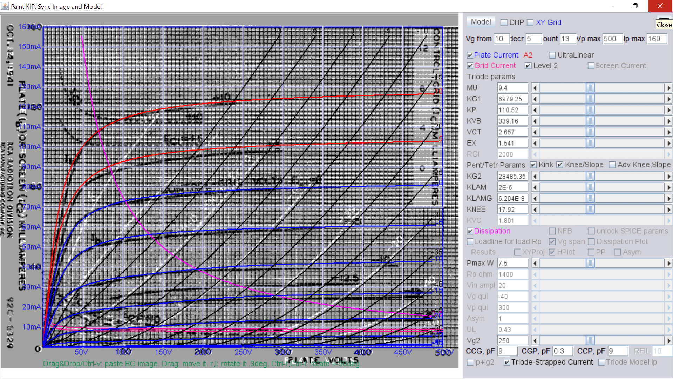This screenshot has height=379, width=673.
Task: Click the CCG pF input field
Action: point(508,351)
